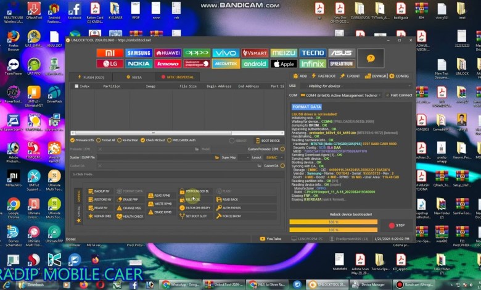This screenshot has height=290, width=481.
Task: Select the OPPO brand logo
Action: (x=197, y=53)
